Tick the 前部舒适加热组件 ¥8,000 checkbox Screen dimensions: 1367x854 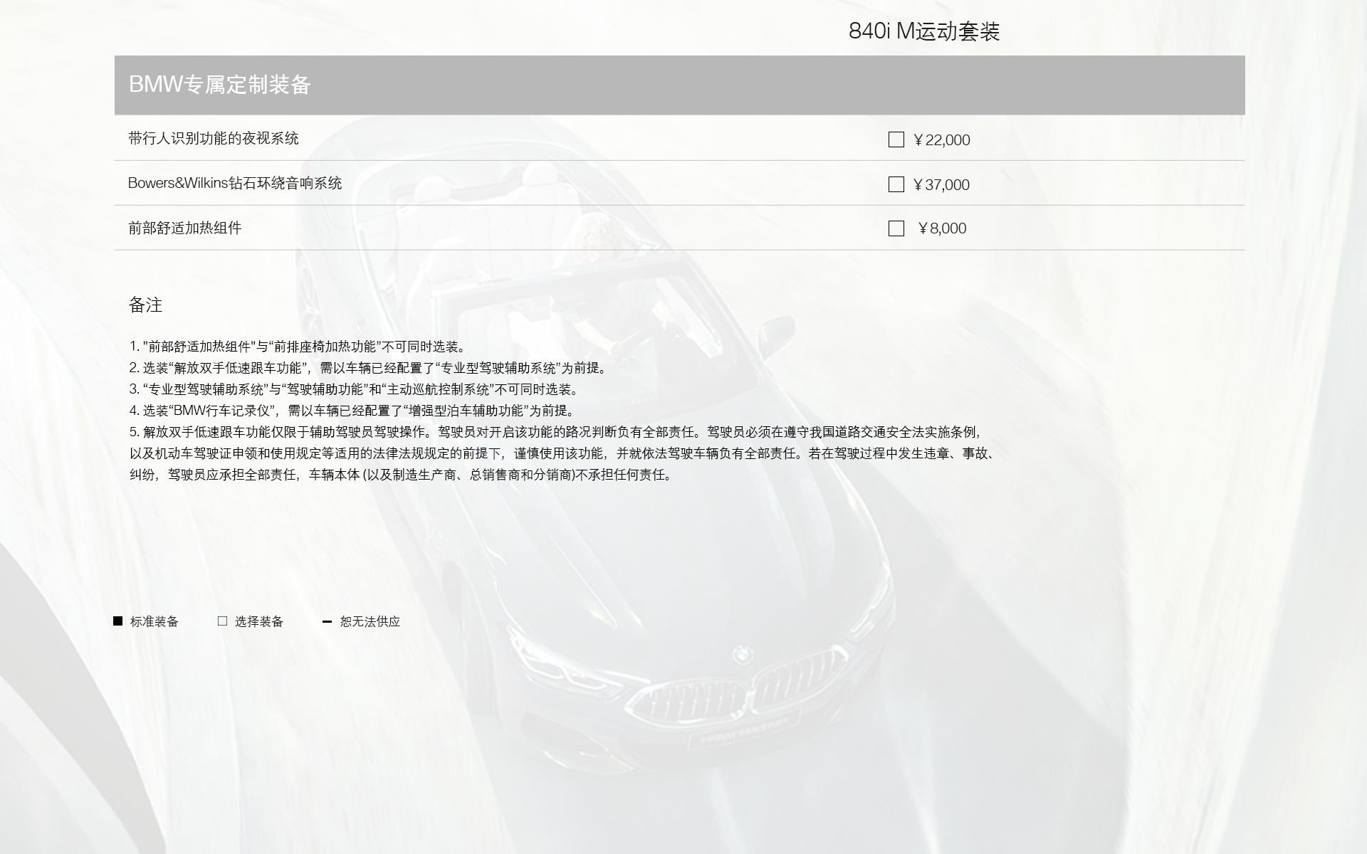click(896, 228)
